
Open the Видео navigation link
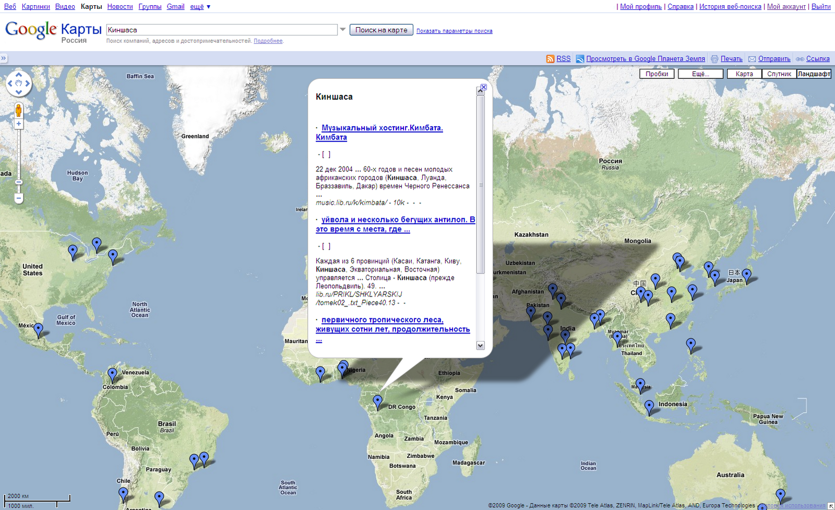tap(65, 7)
